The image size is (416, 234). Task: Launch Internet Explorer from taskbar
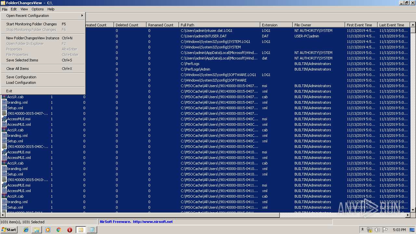tap(26, 230)
